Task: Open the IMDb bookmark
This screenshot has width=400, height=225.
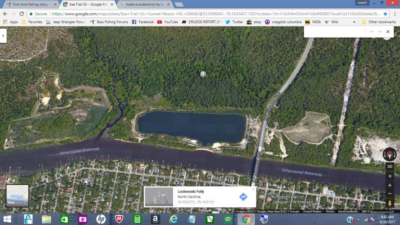Action: pos(313,22)
